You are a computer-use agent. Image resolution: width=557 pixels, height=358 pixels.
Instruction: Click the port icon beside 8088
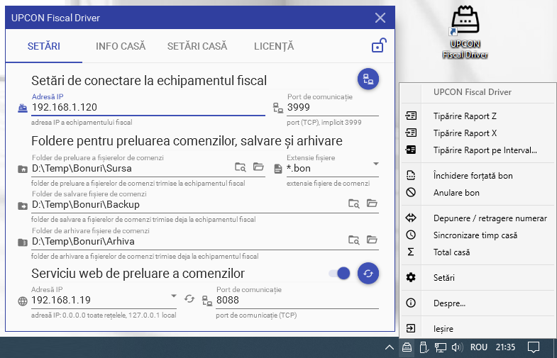[207, 301]
